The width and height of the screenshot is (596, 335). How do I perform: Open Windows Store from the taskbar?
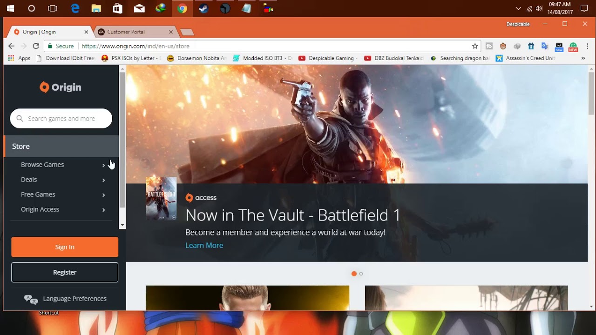[x=118, y=8]
